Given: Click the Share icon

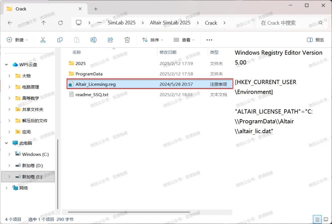Looking at the screenshot, I should (x=110, y=40).
